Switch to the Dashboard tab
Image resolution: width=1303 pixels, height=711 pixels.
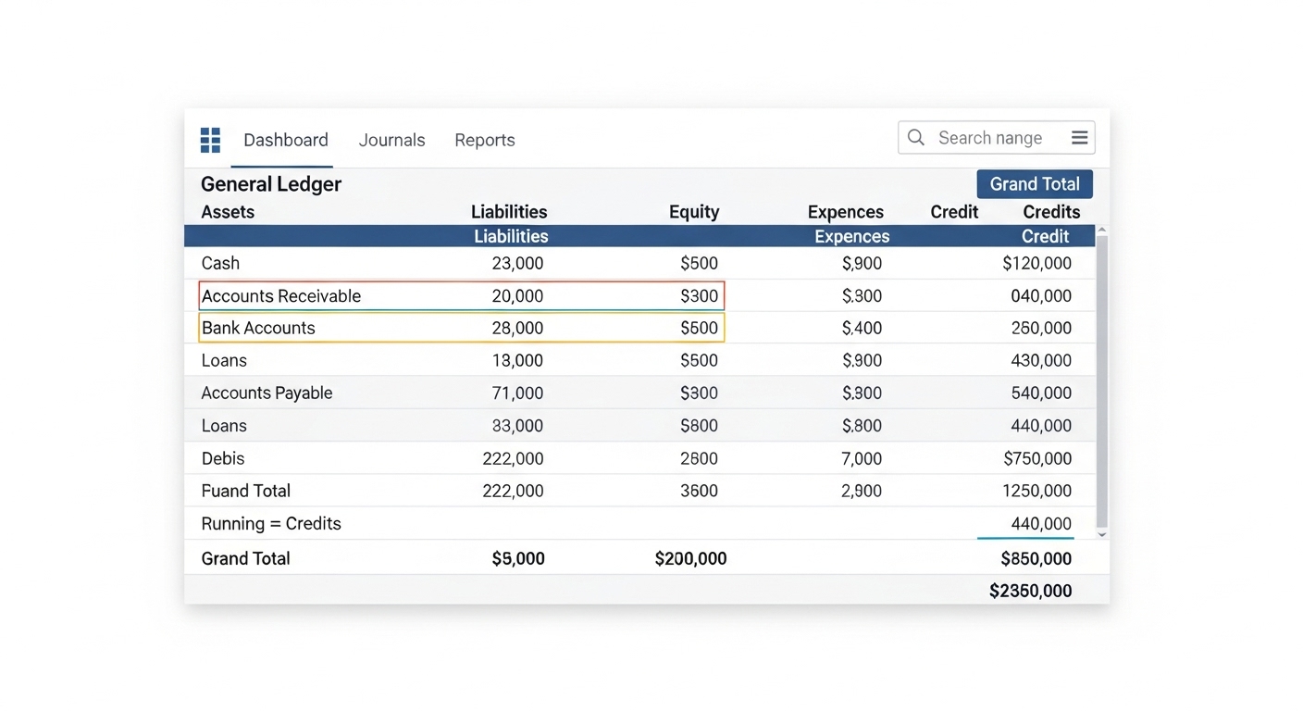point(285,140)
